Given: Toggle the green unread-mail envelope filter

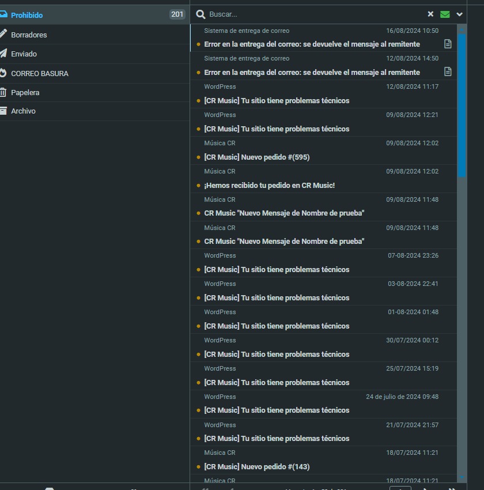Looking at the screenshot, I should tap(445, 14).
